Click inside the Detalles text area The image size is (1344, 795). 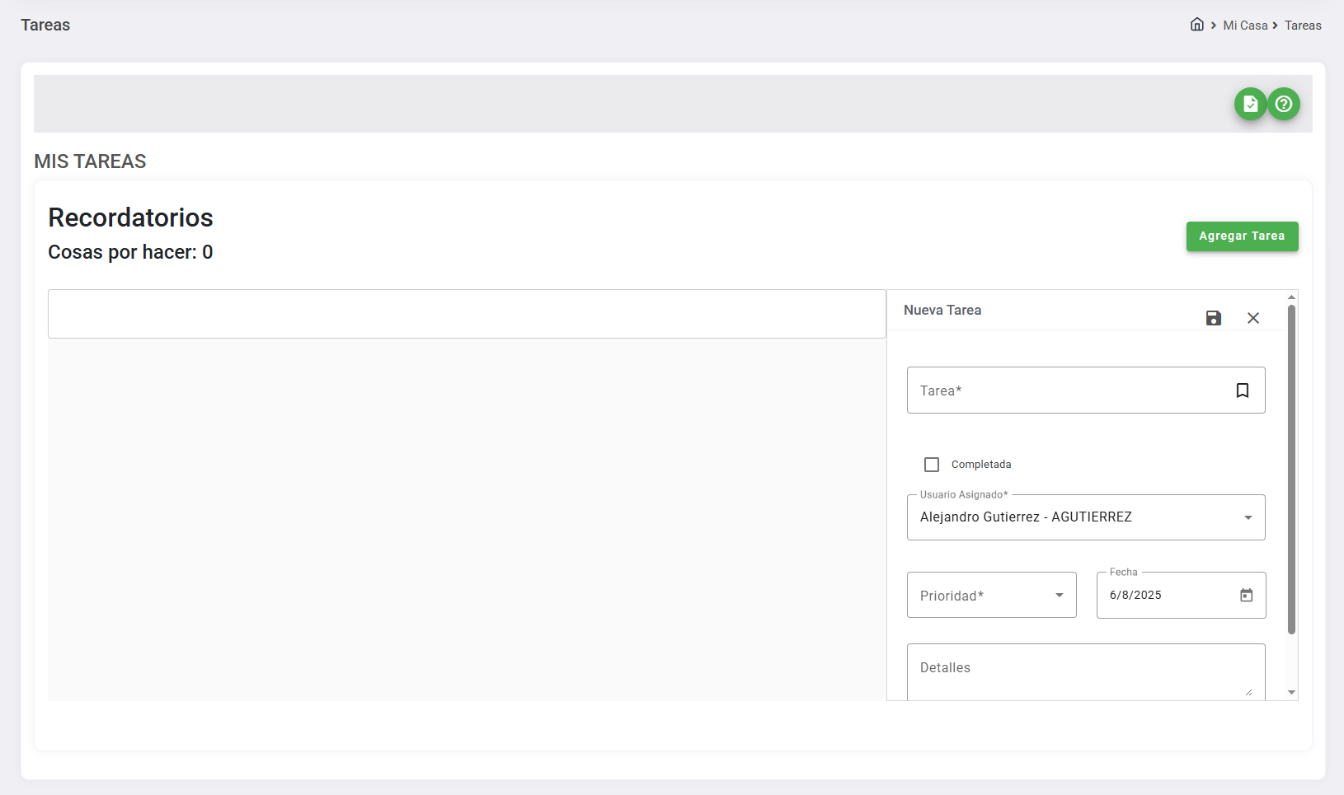[x=1085, y=671]
